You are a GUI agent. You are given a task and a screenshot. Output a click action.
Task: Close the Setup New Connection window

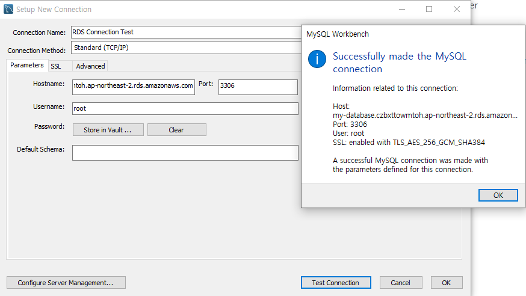pos(457,9)
